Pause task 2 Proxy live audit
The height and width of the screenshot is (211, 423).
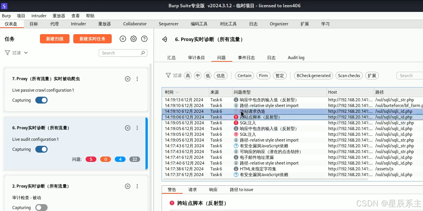click(127, 186)
